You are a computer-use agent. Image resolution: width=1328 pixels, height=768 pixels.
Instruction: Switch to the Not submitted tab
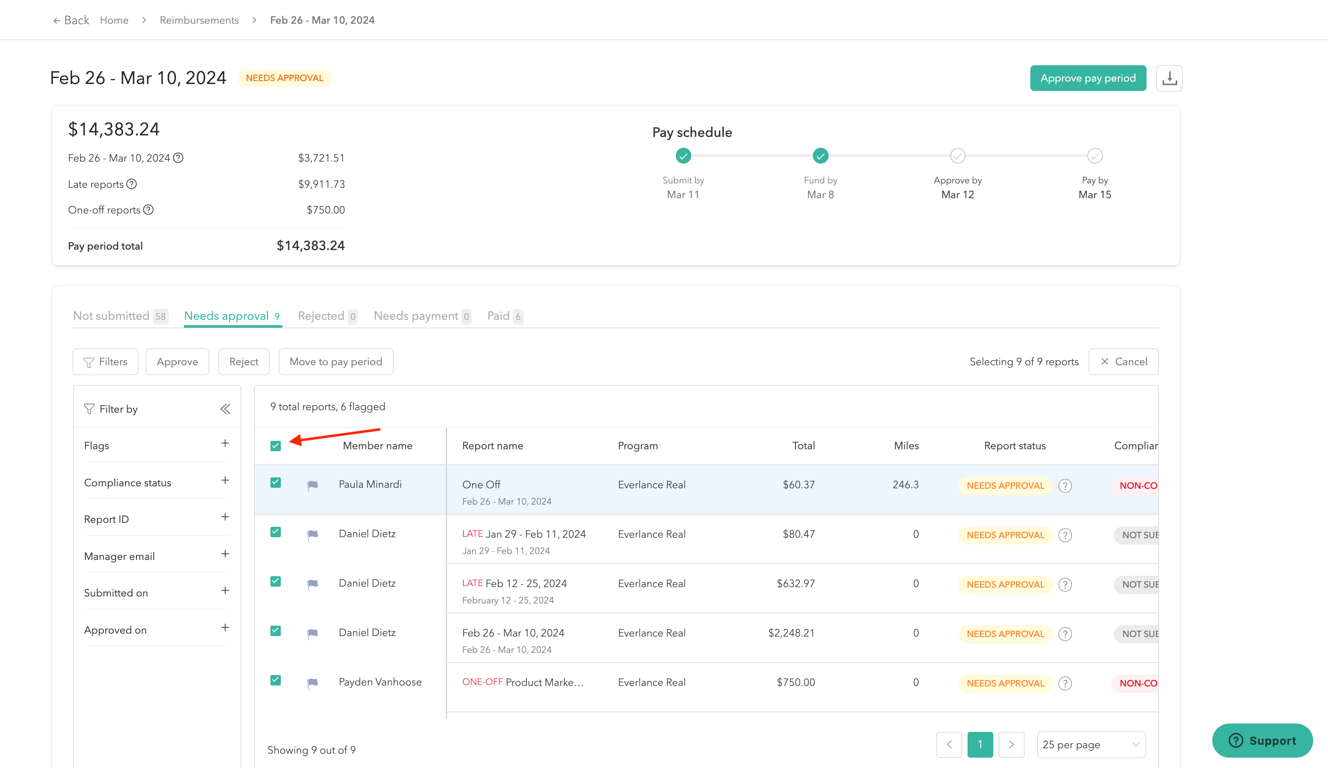[x=120, y=315]
